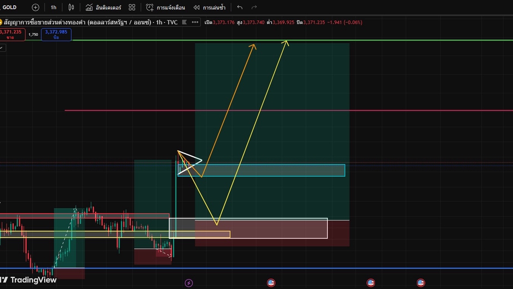Redo the chart action
The image size is (513, 289).
254,7
